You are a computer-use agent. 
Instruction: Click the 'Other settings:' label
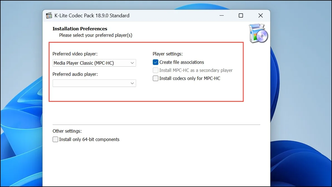coord(67,131)
